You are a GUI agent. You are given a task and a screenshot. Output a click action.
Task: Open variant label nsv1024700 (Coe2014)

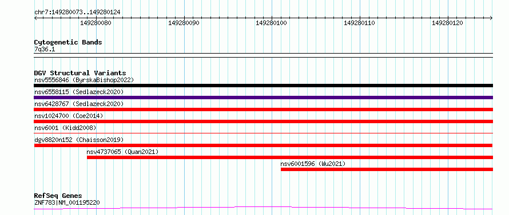click(69, 116)
